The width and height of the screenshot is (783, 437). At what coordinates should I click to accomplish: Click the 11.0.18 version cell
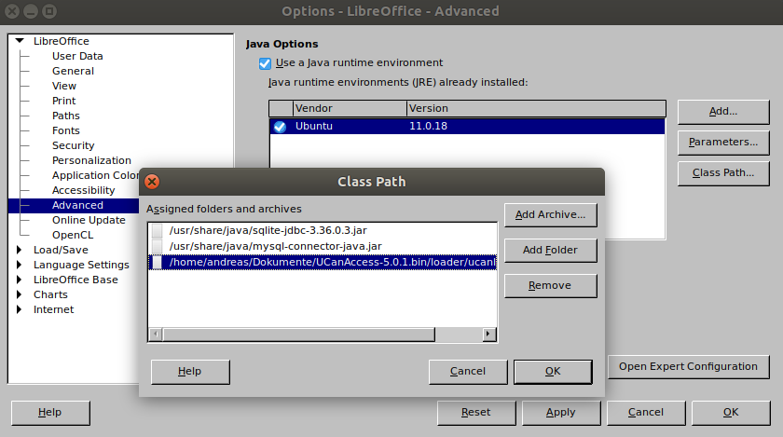429,127
